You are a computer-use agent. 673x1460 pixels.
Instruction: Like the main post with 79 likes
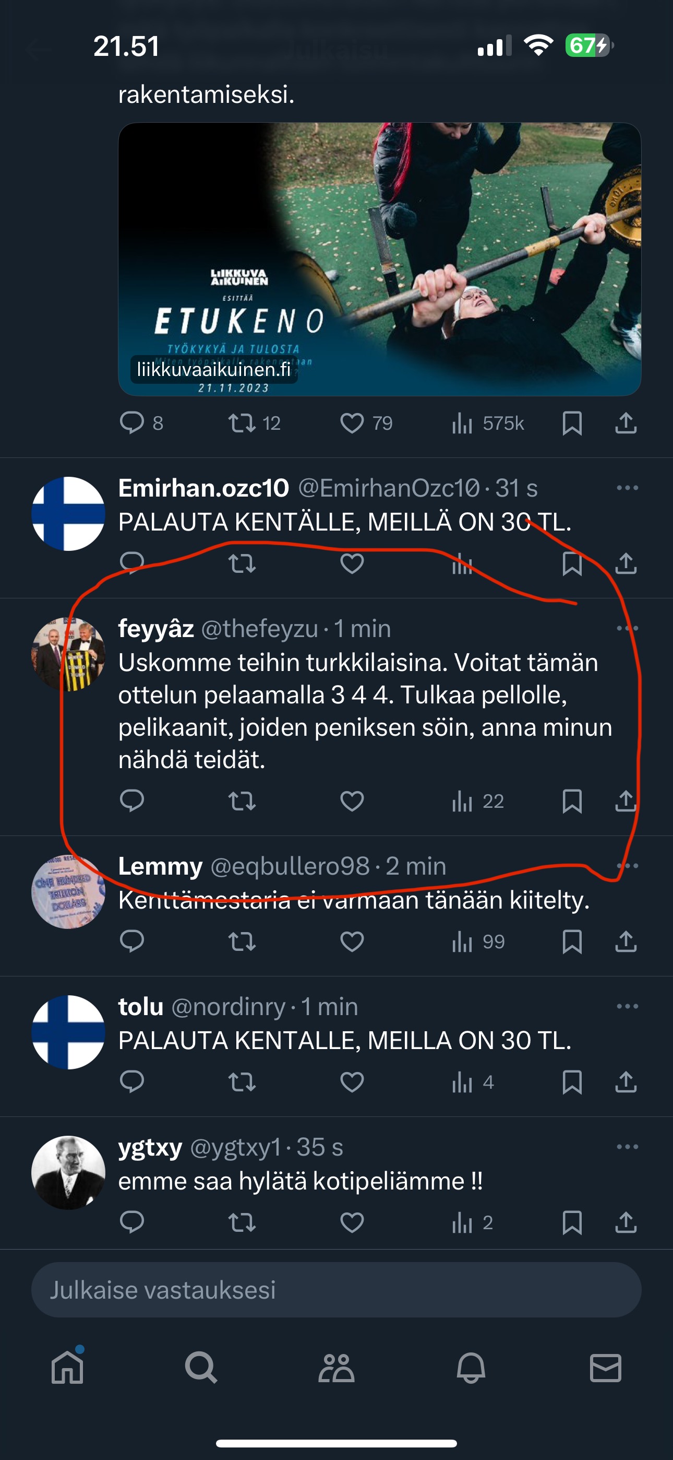point(352,423)
